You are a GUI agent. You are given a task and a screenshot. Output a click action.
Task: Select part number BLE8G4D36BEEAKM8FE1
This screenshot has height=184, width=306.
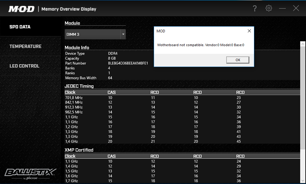(128, 63)
